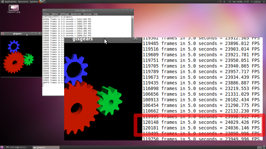Click the glxgears command prompt line

(57, 17)
